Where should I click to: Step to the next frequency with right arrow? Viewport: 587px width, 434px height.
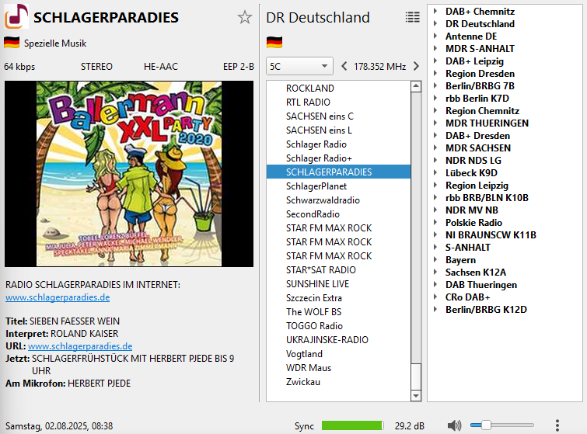pos(416,66)
